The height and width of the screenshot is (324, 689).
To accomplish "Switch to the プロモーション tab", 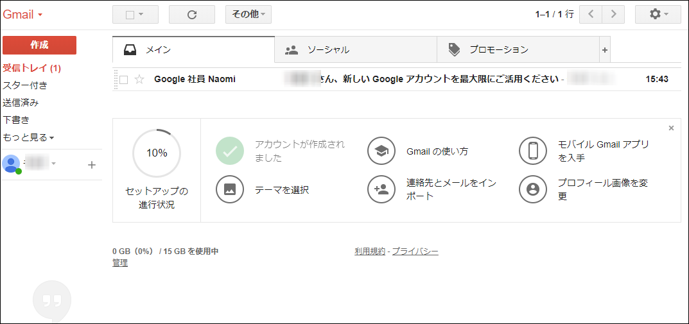I will [518, 50].
